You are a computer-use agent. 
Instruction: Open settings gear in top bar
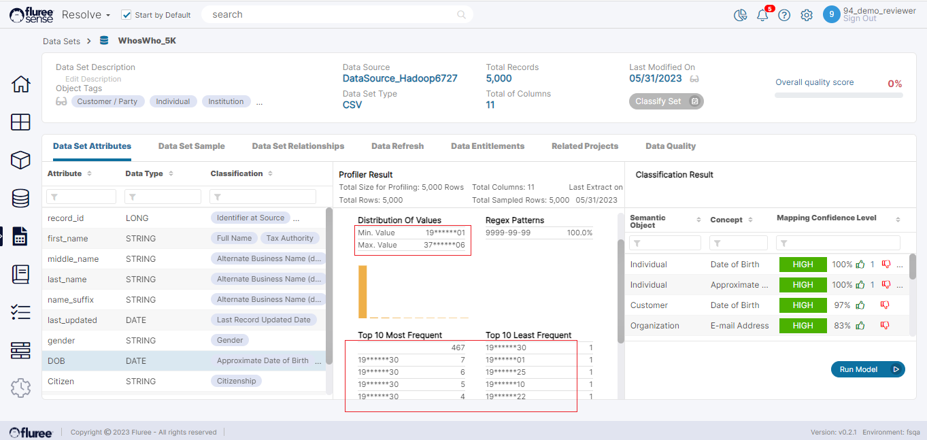coord(807,15)
